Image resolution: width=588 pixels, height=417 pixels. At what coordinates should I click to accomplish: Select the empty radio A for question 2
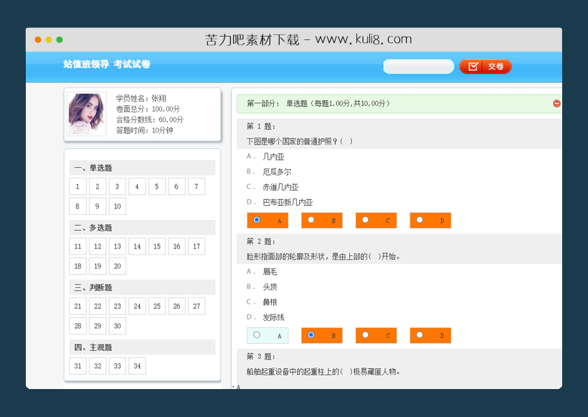pos(256,335)
